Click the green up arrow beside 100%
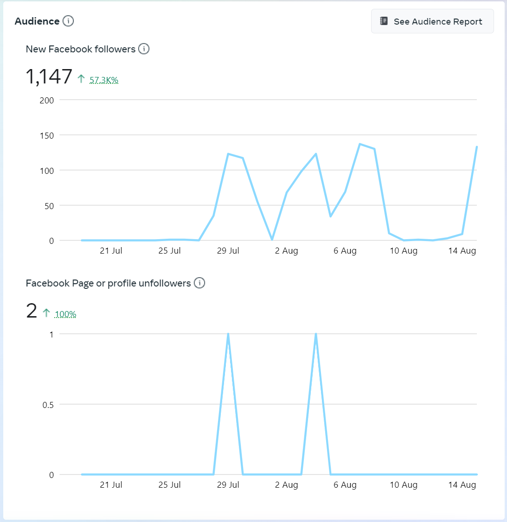 coord(46,313)
